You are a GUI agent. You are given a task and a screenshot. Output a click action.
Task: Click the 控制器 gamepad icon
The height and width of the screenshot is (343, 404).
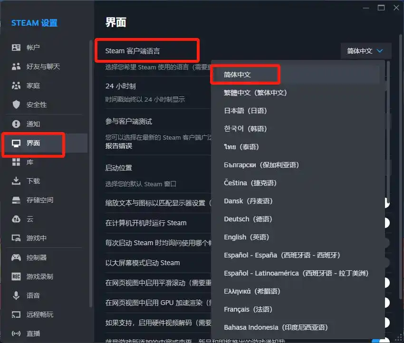tap(16, 257)
